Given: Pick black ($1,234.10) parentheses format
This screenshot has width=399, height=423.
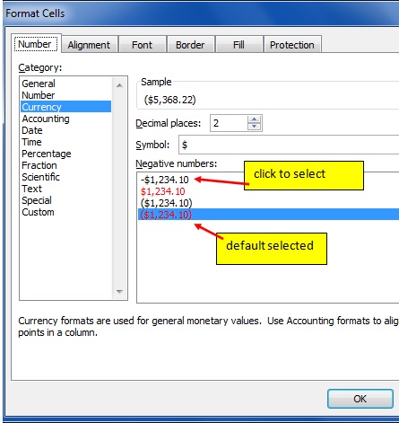Looking at the screenshot, I should click(x=166, y=203).
